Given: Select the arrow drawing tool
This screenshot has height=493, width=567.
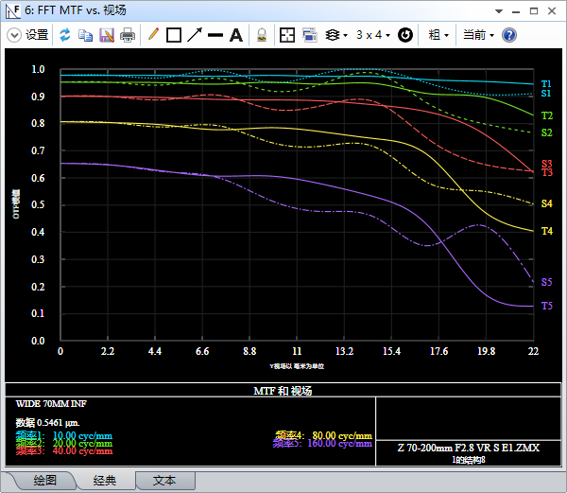Looking at the screenshot, I should tap(195, 35).
